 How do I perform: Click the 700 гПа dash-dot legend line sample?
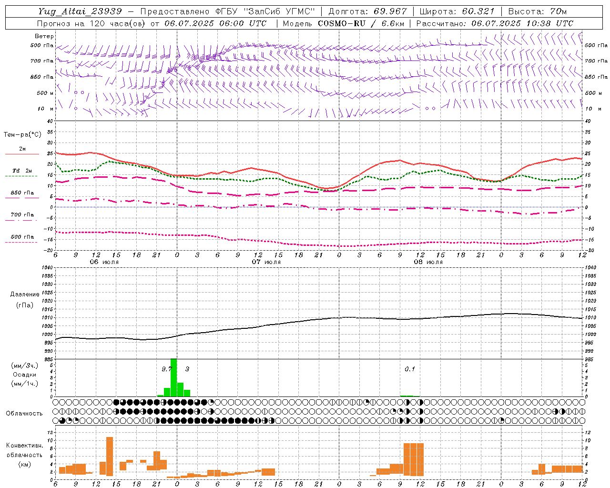click(22, 220)
